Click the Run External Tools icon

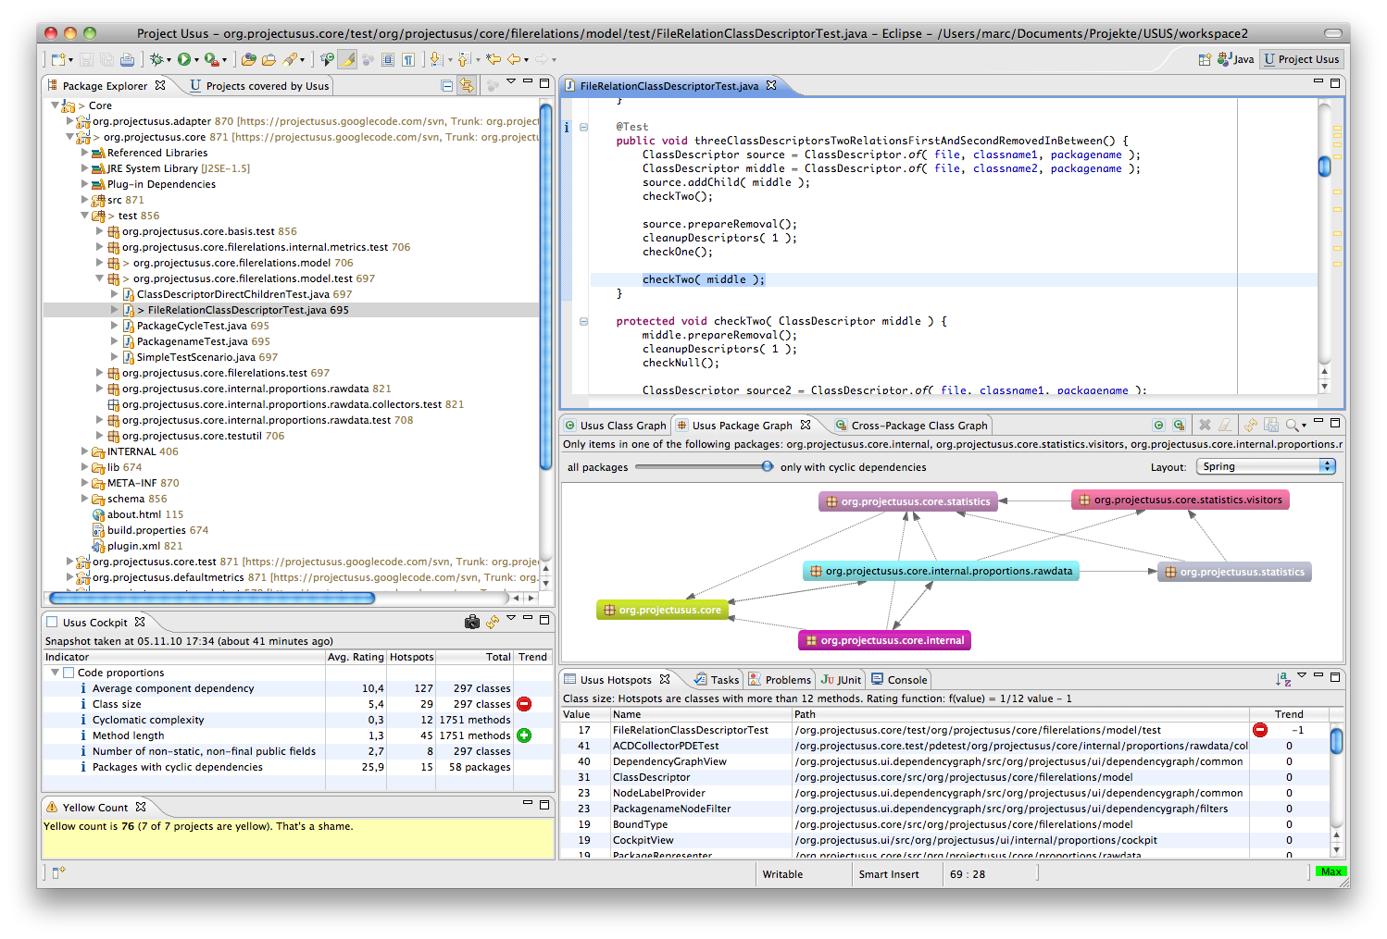211,59
